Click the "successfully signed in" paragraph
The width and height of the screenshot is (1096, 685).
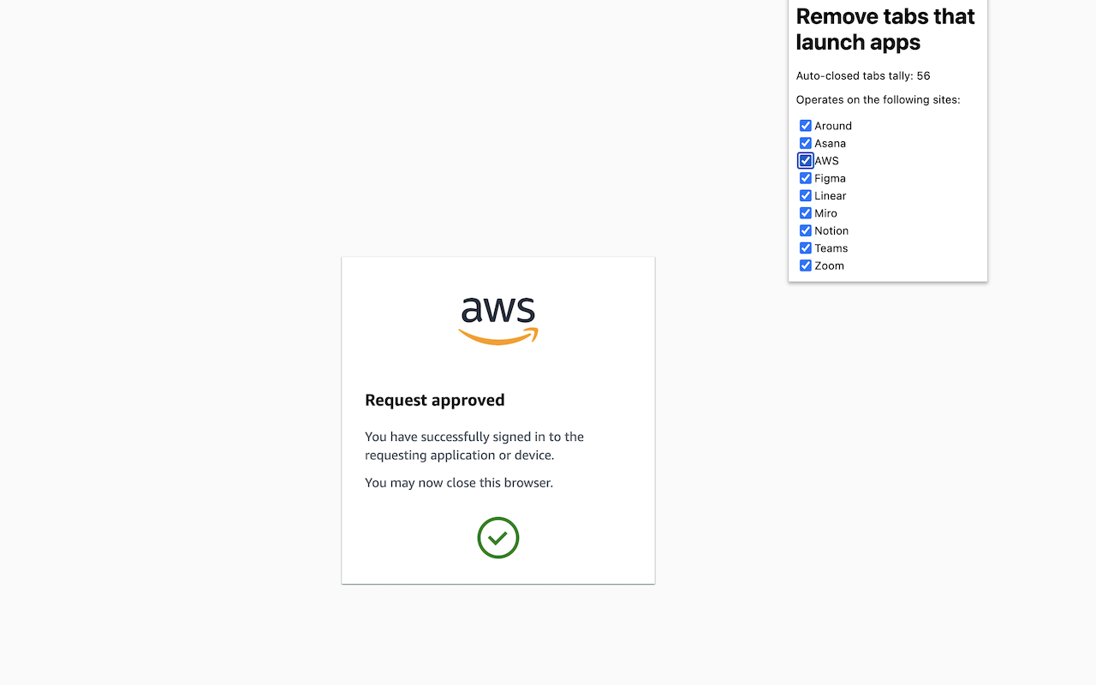coord(474,446)
